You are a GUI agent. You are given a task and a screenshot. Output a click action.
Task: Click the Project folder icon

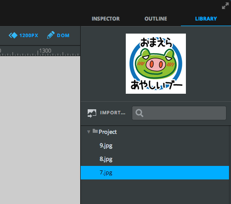95,131
